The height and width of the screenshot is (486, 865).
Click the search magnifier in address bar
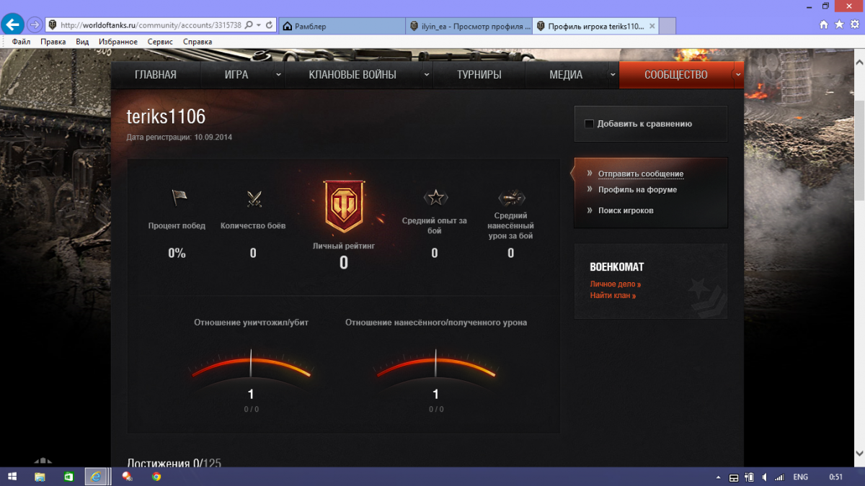[249, 25]
